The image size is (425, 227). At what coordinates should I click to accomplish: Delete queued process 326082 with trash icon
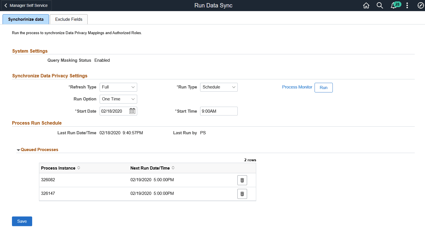click(x=242, y=180)
